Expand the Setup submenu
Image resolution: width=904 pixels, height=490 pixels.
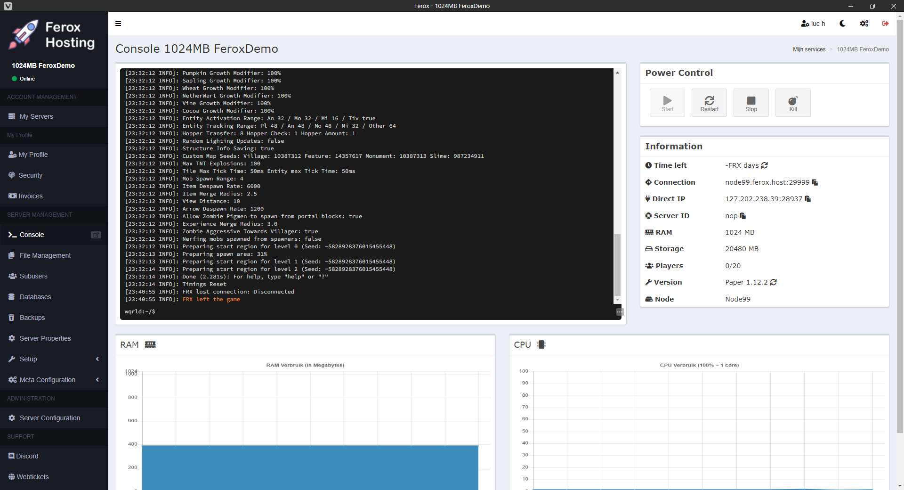click(54, 359)
